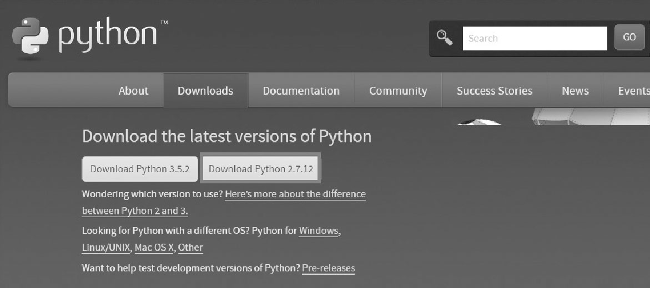This screenshot has height=288, width=650.
Task: Click Download Python 3.5.2 button
Action: (x=140, y=169)
